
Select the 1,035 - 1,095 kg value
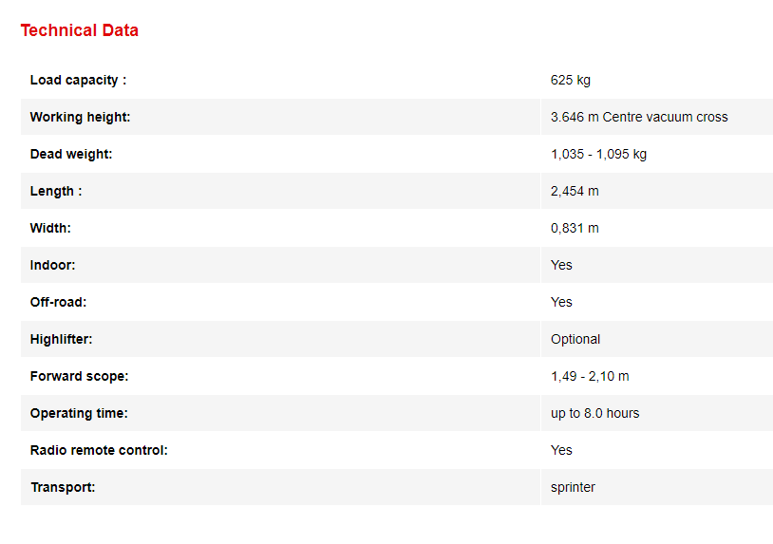pos(598,155)
